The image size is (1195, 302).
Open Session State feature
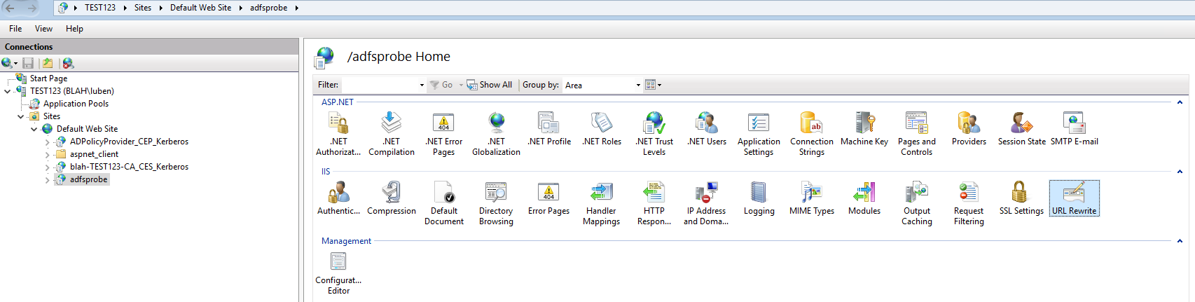pyautogui.click(x=1021, y=129)
